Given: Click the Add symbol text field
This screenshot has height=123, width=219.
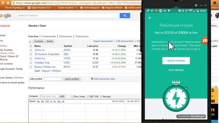Looking at the screenshot, I should [x=53, y=79].
